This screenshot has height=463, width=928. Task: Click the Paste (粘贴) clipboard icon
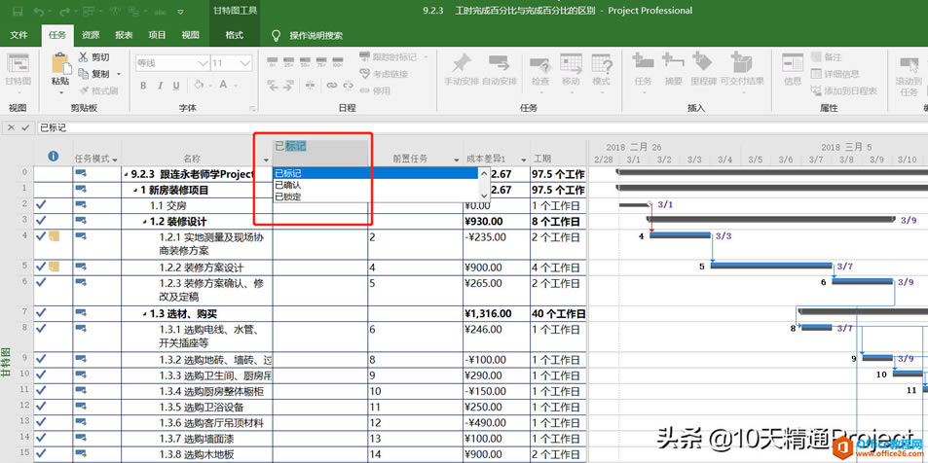tap(60, 66)
